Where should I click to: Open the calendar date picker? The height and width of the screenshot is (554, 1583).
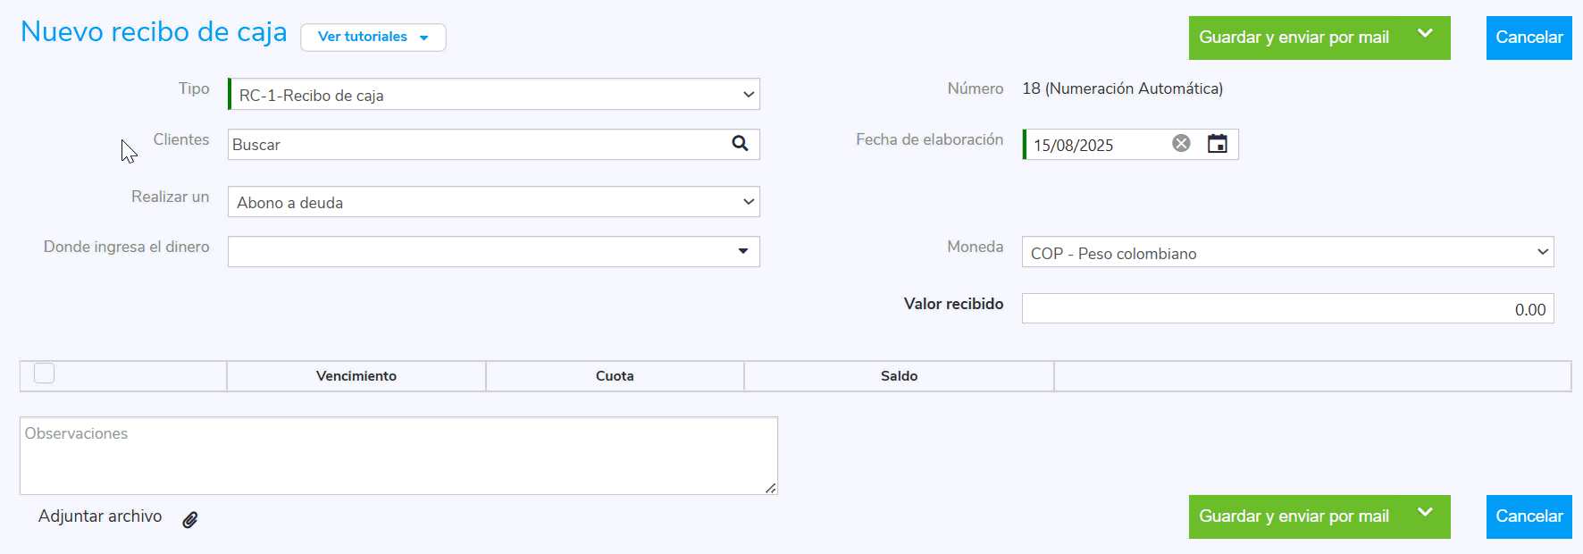[1217, 144]
